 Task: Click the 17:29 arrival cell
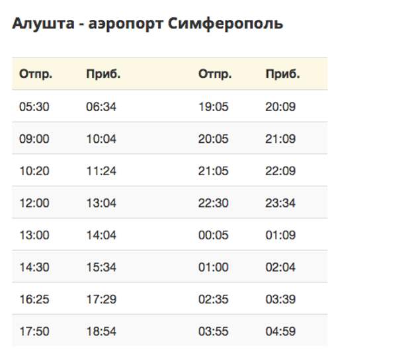pyautogui.click(x=101, y=299)
